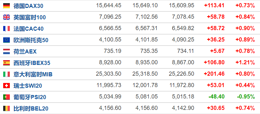Open the 英国富时100 index link
This screenshot has width=260, height=114.
pos(29,17)
